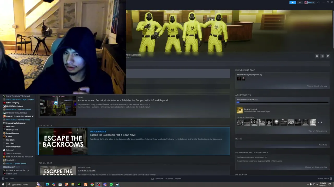
Task: Select Project Zomboid in library list
Action: pos(13,133)
